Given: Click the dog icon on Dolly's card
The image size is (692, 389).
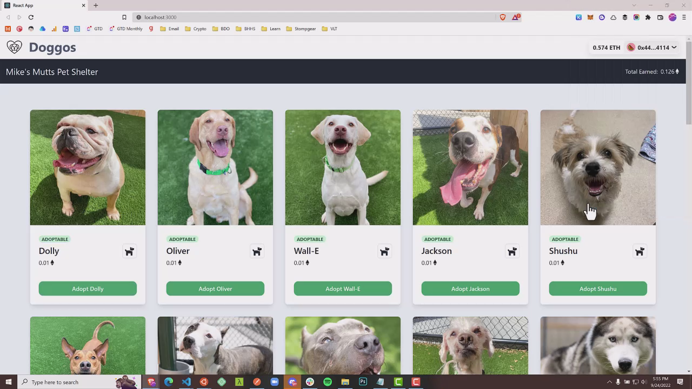Looking at the screenshot, I should tap(129, 251).
